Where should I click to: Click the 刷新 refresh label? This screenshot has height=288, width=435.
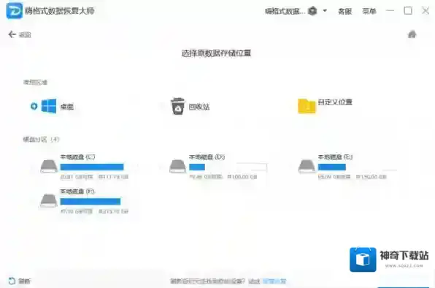[x=24, y=281]
